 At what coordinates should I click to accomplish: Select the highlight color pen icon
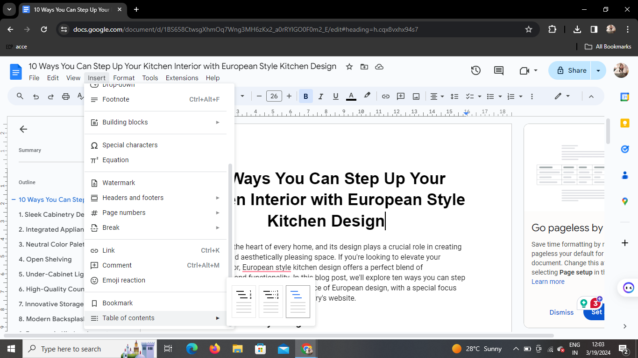coord(367,96)
